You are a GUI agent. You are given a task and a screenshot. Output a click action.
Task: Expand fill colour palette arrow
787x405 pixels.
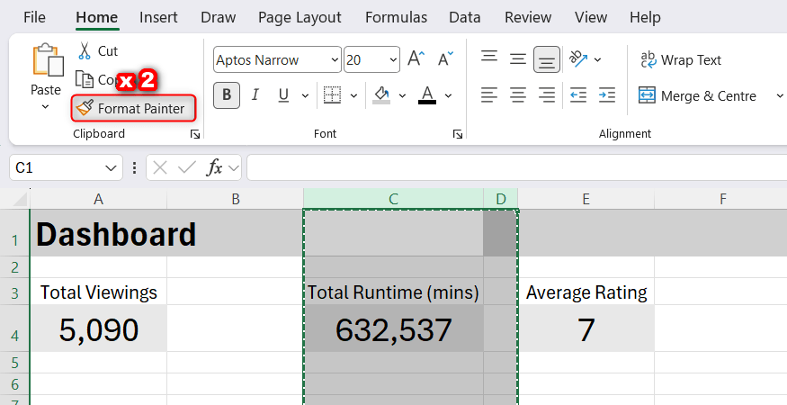point(402,95)
